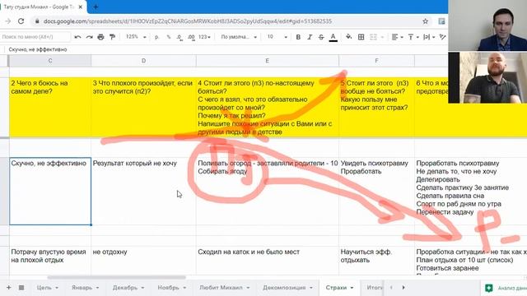The width and height of the screenshot is (527, 296).
Task: Open cell borders options
Action: 361,37
